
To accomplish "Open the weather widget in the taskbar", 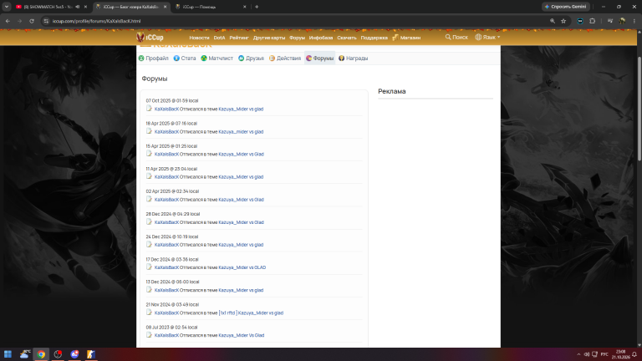I will [24, 354].
